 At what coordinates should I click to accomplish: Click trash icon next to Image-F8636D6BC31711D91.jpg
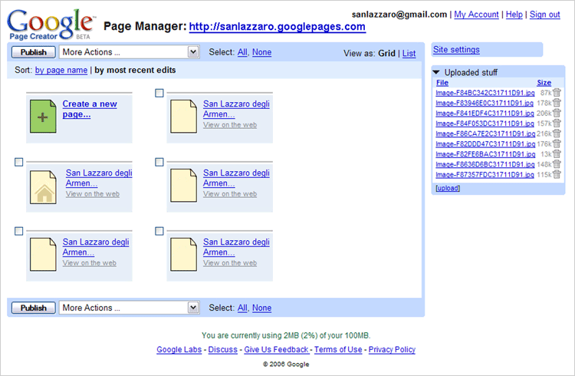557,164
